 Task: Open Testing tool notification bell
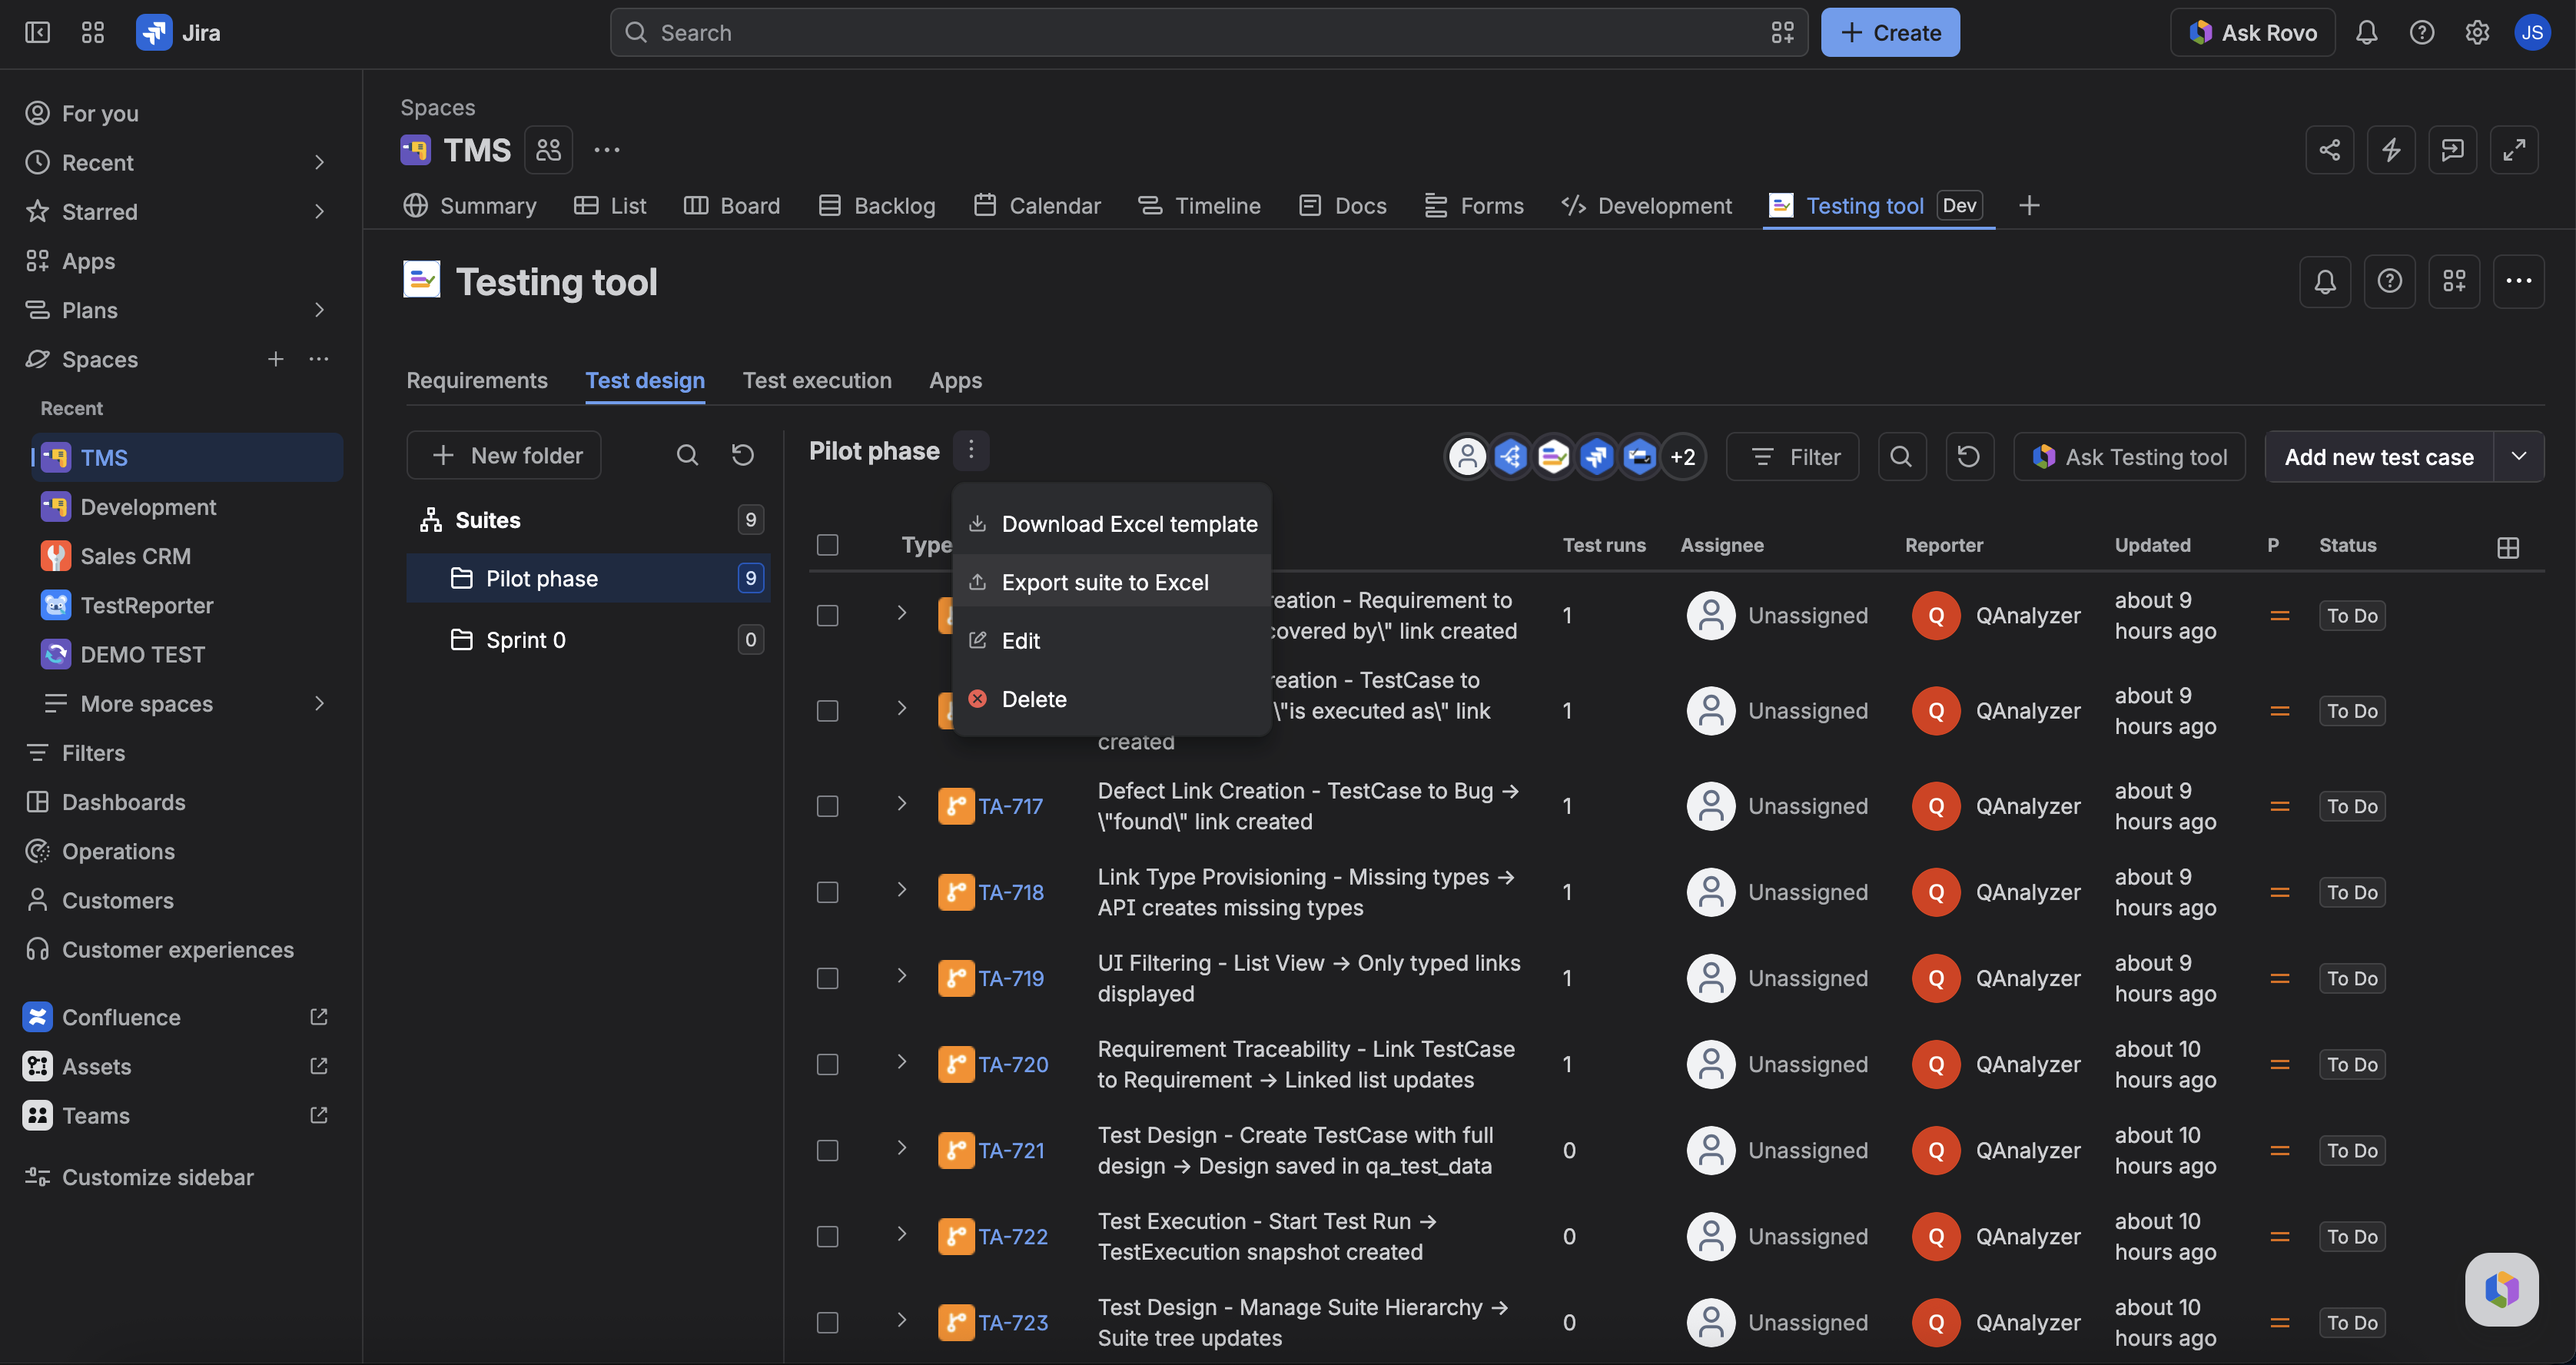point(2325,282)
